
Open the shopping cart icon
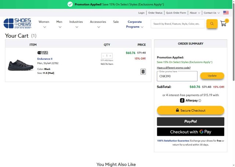tap(223, 24)
